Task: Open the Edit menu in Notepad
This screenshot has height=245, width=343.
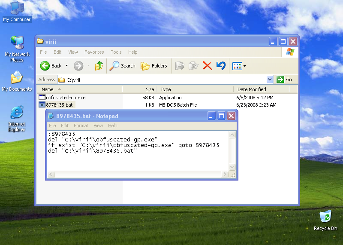Action: tap(65, 126)
